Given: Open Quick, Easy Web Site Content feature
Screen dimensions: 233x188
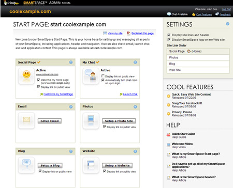Looking at the screenshot, I should tap(191, 95).
